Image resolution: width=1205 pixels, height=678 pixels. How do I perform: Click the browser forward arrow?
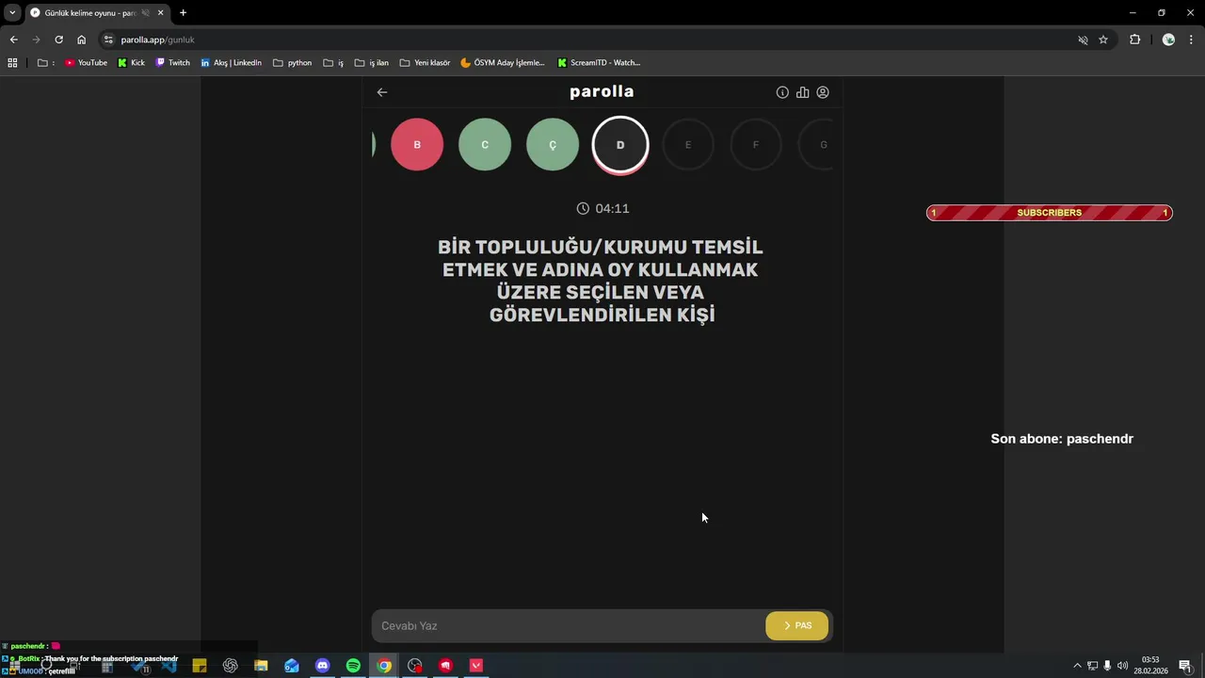tap(36, 40)
